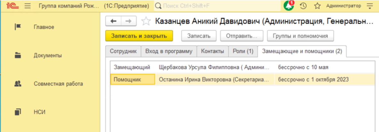This screenshot has height=132, width=379.
Task: Open the Главное section
Action: [x=44, y=27]
